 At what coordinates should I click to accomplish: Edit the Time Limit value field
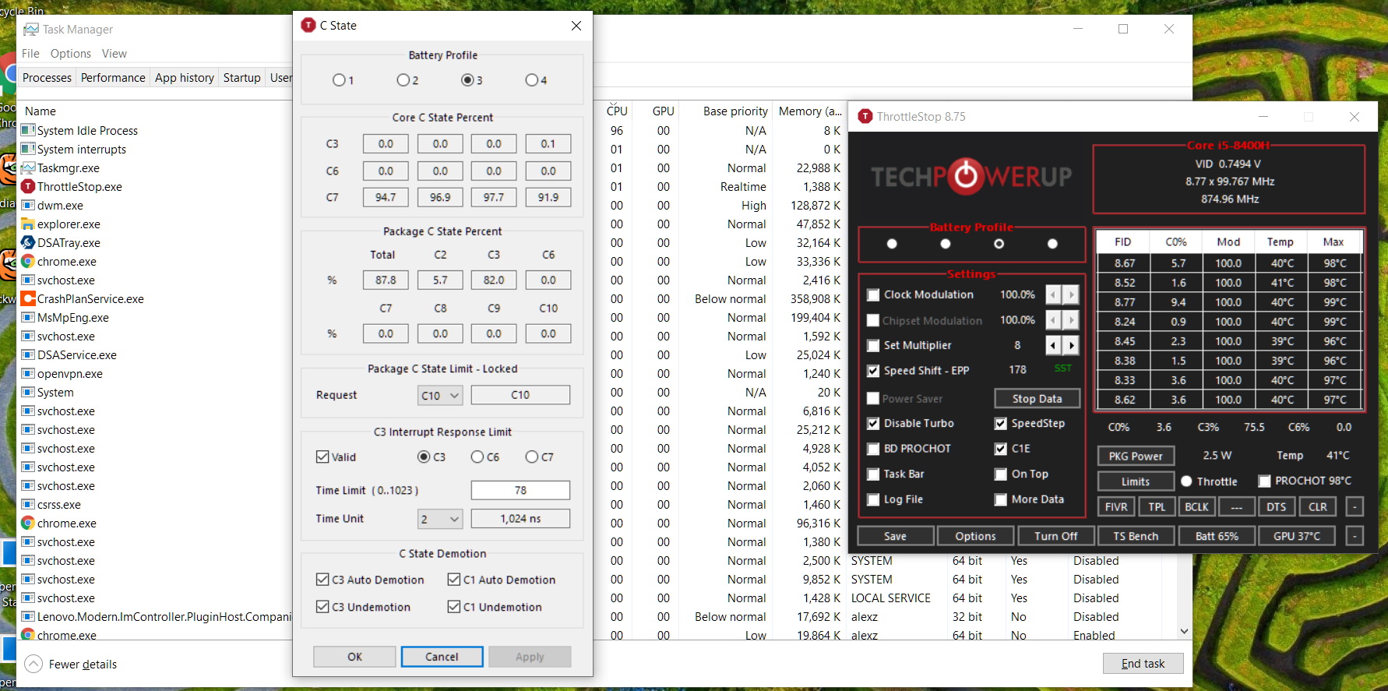coord(520,490)
